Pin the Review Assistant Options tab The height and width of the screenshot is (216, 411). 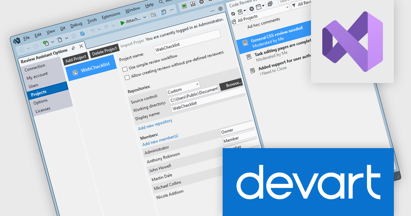click(x=73, y=48)
